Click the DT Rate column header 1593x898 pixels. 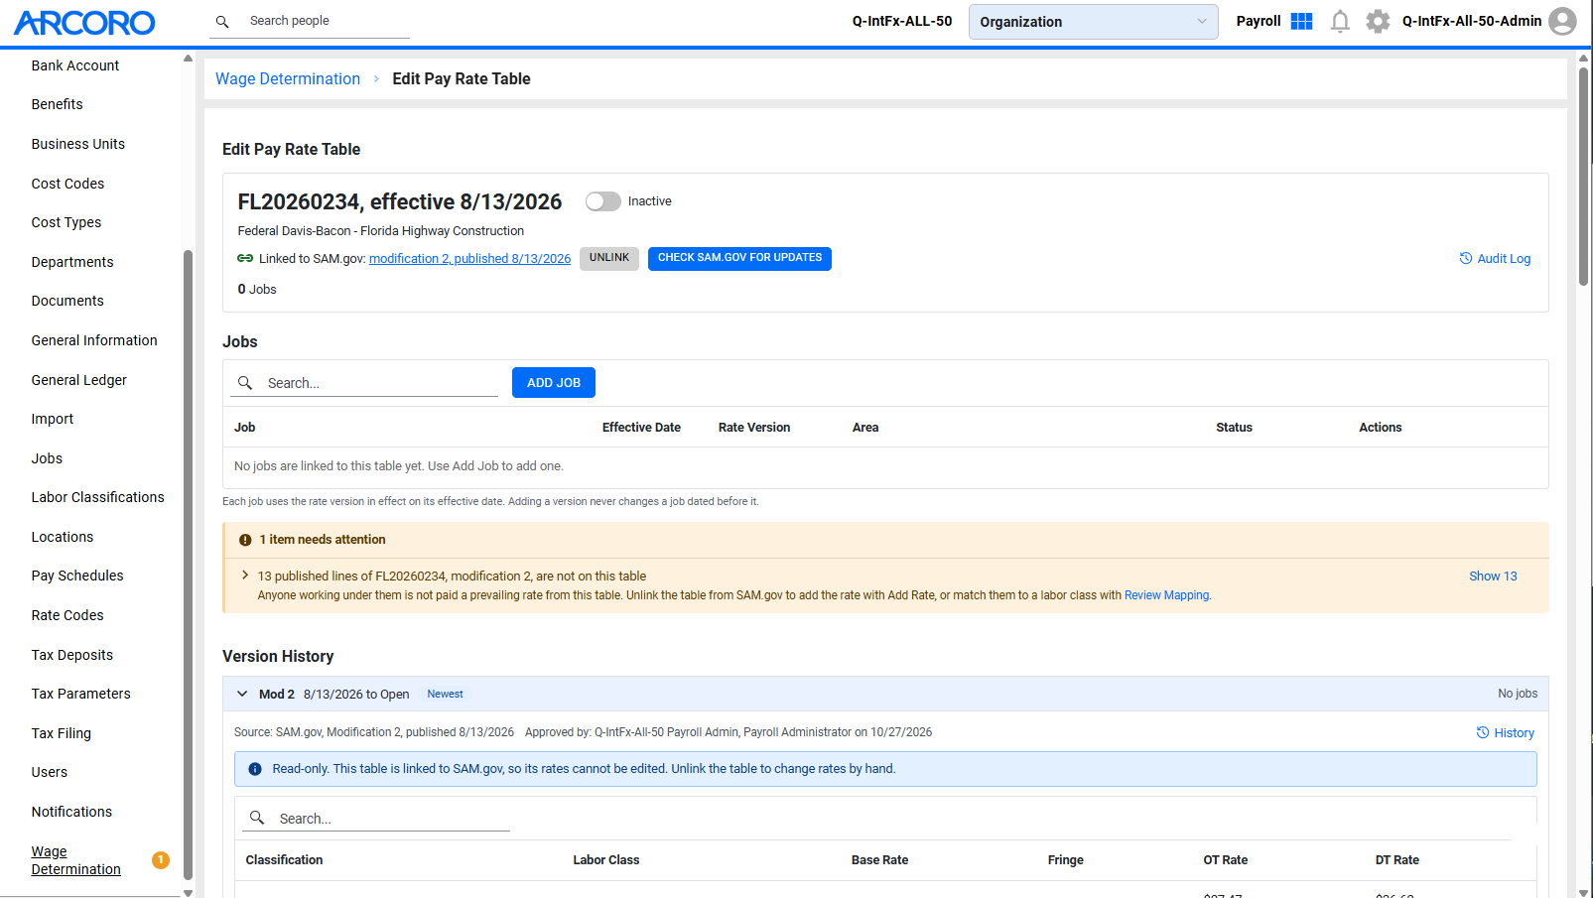1397,860
